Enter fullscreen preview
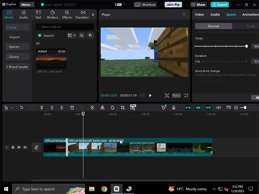259x194 pixels. (x=186, y=95)
